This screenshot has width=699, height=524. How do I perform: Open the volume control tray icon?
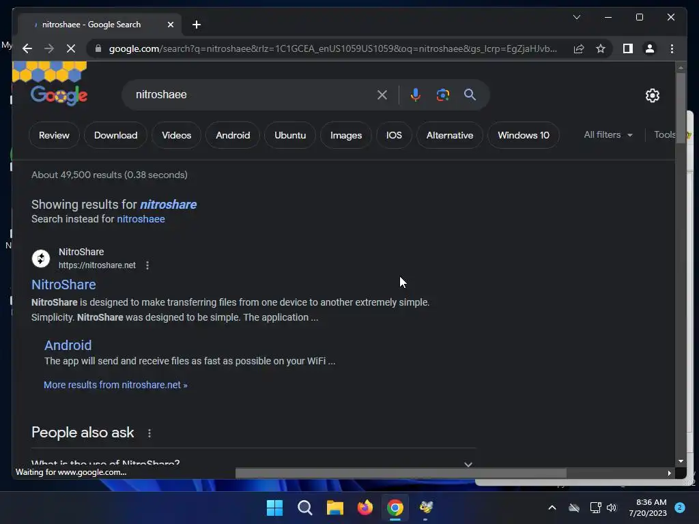612,508
